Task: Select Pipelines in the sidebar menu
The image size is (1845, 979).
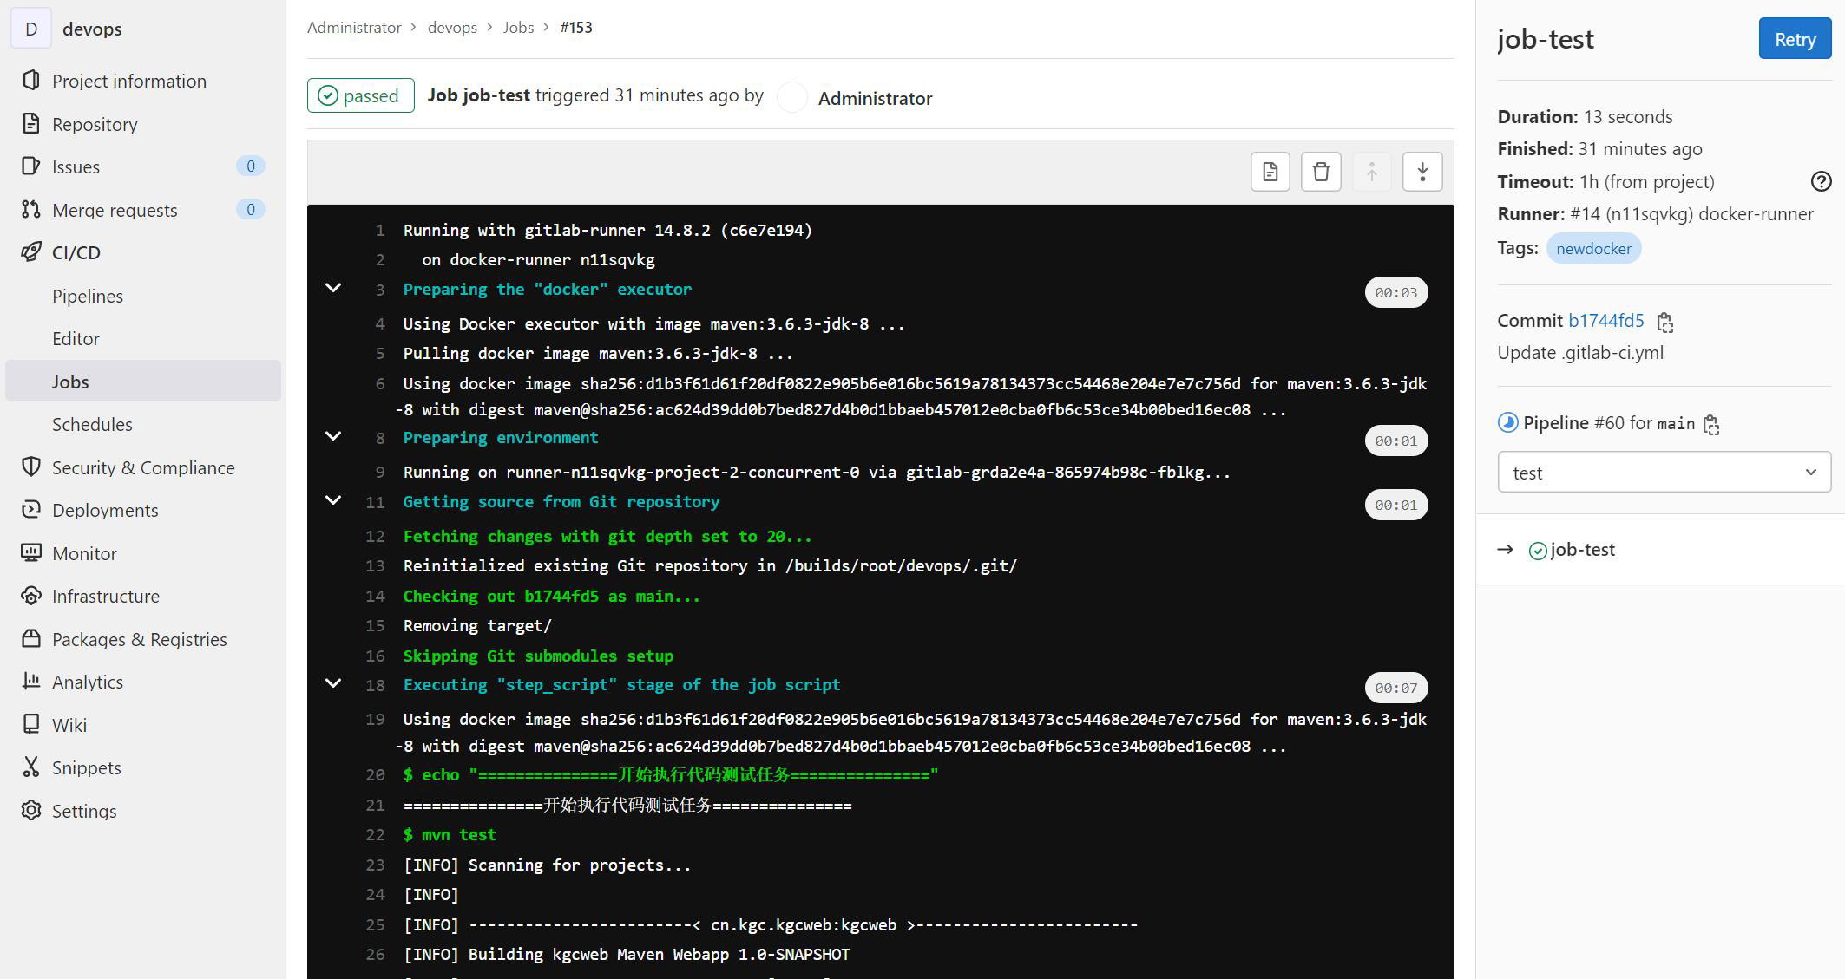Action: click(88, 296)
